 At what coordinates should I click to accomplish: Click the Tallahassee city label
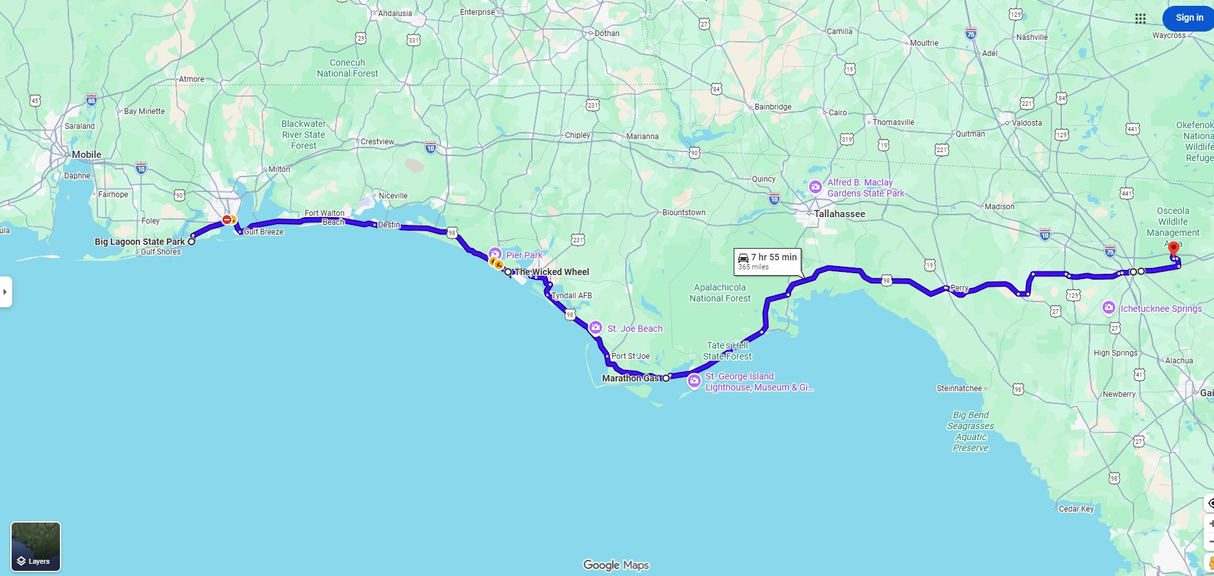839,214
